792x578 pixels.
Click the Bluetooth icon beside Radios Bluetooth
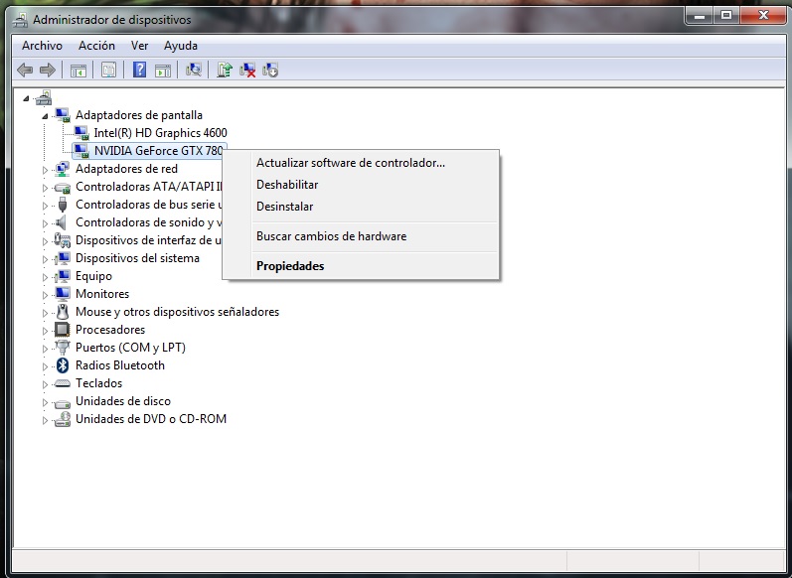63,365
